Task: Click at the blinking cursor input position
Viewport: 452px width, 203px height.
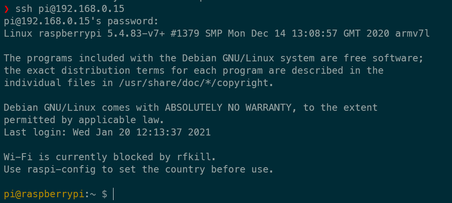Action: pyautogui.click(x=114, y=194)
